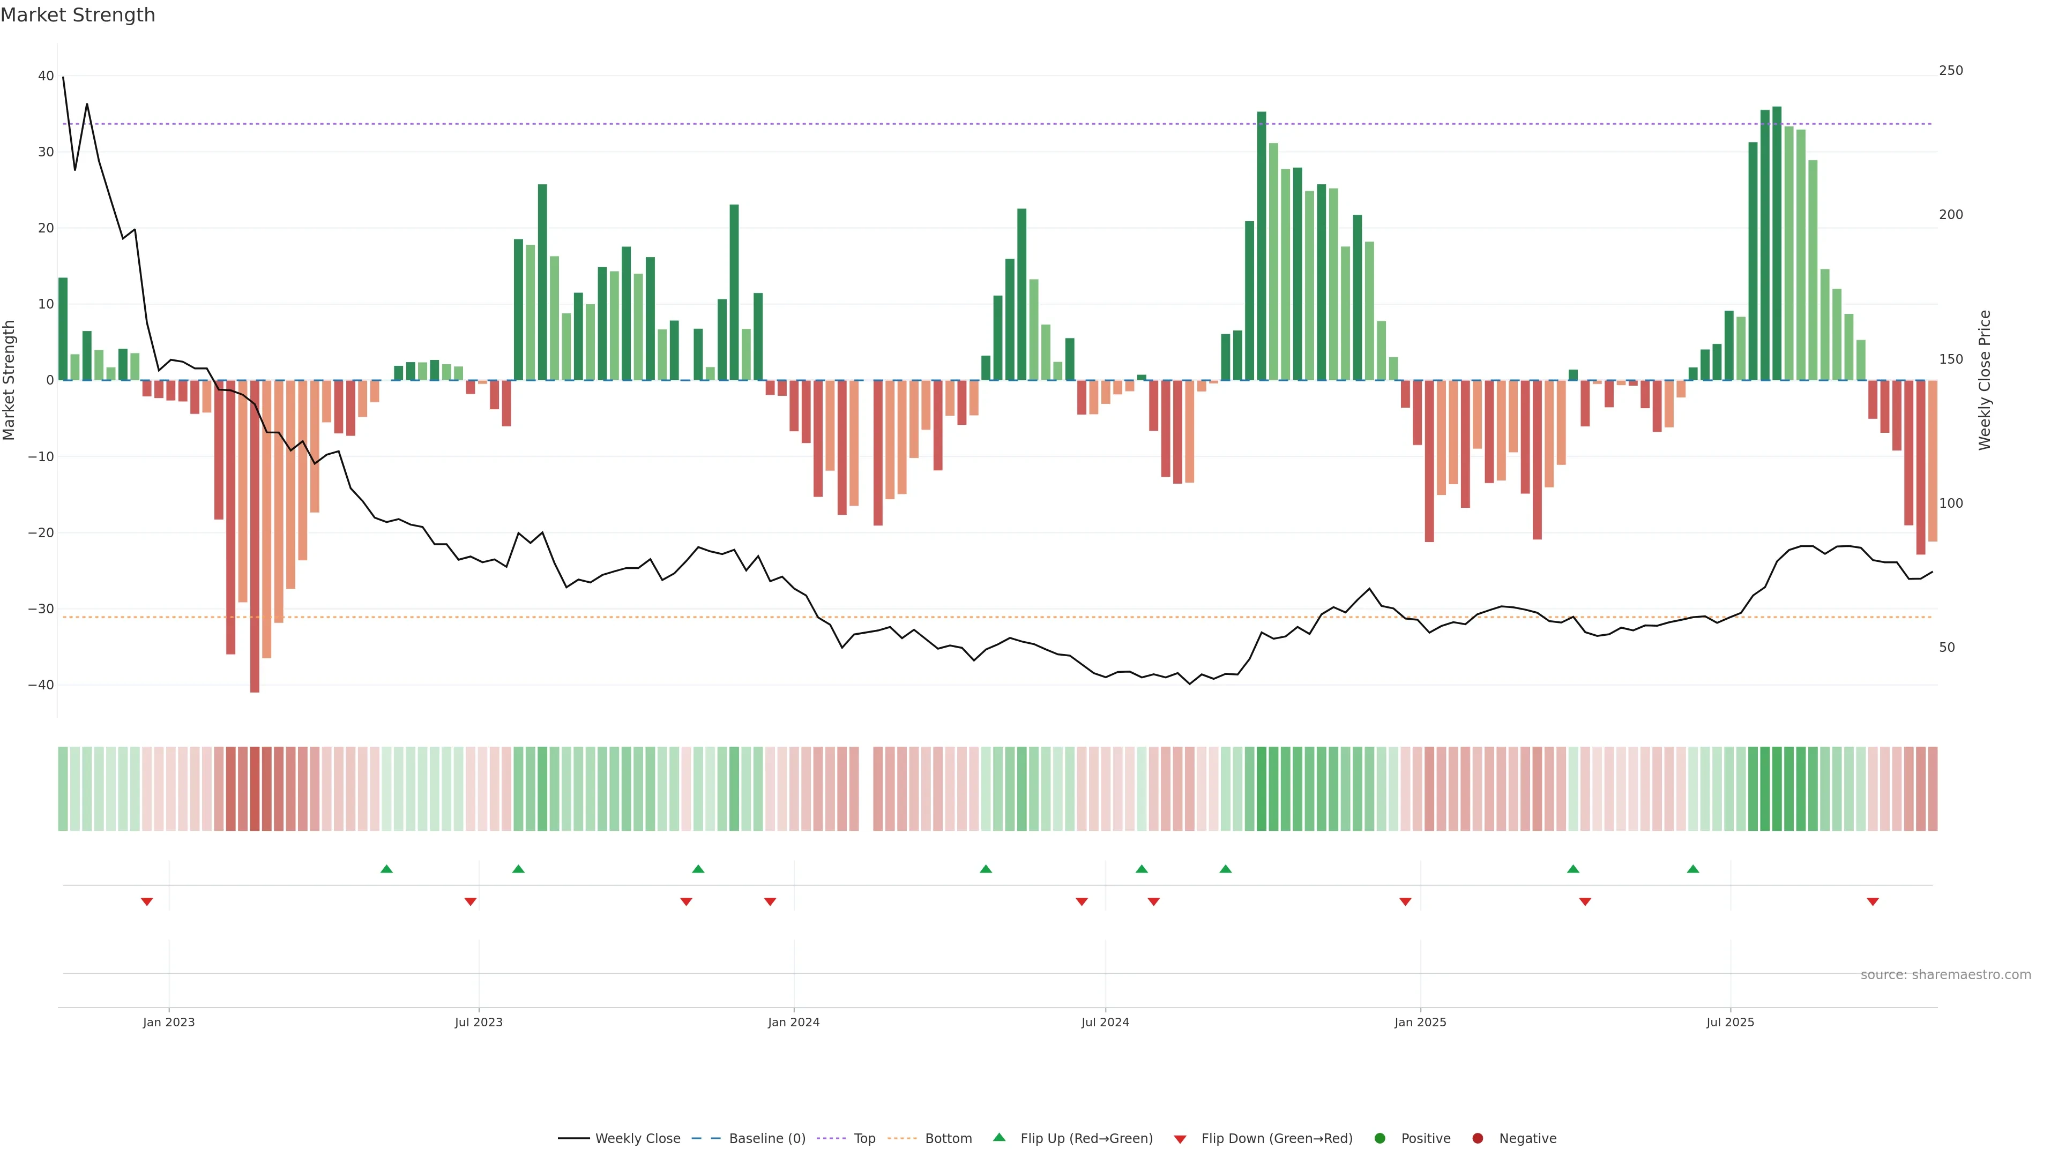Viewport: 2058px width, 1157px height.
Task: Open the sharemaestro.com source link
Action: click(x=1945, y=974)
